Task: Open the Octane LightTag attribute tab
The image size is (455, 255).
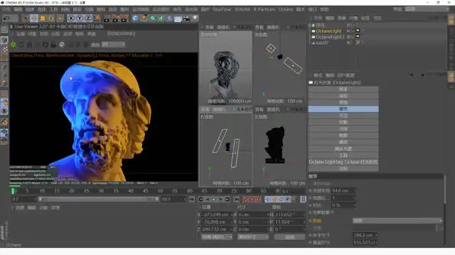Action: point(343,161)
